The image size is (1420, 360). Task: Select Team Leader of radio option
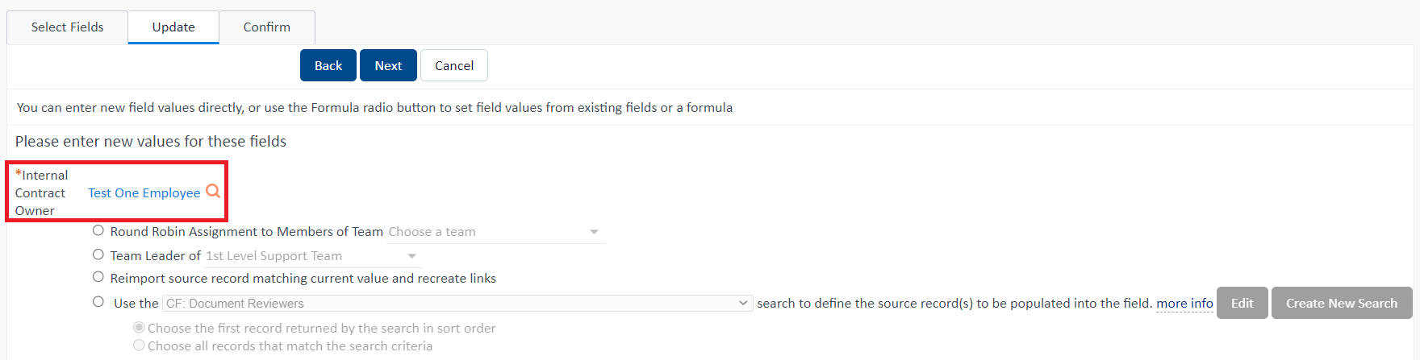[98, 254]
